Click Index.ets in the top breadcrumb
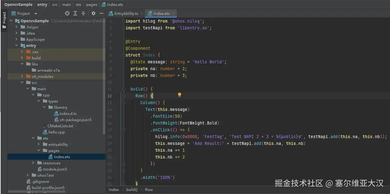 [112, 5]
